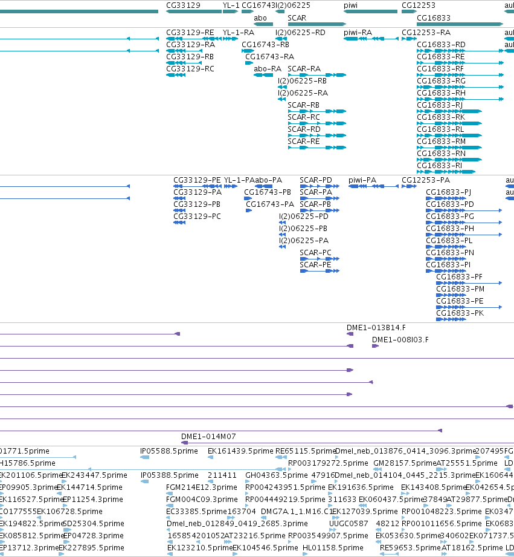Click transcript l(2)06225-RB

[302, 81]
